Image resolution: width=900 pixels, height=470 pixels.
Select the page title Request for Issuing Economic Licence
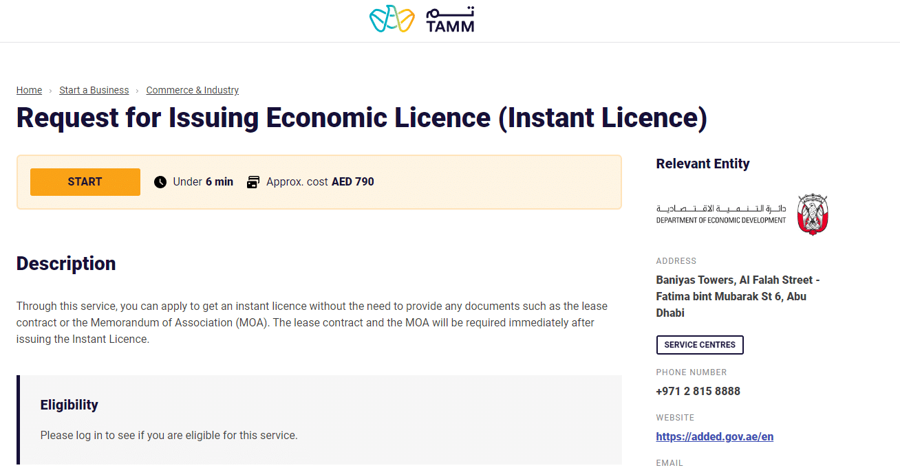(361, 117)
